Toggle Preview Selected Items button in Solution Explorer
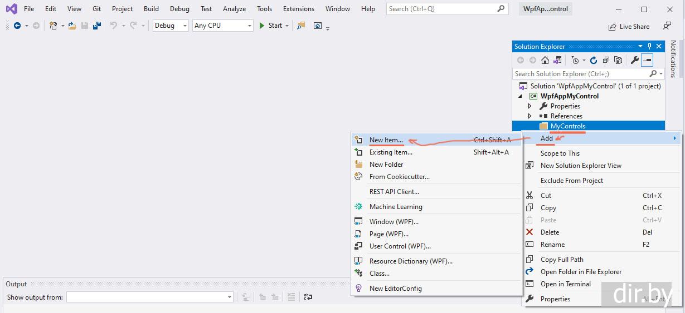The width and height of the screenshot is (685, 313). coord(647,60)
